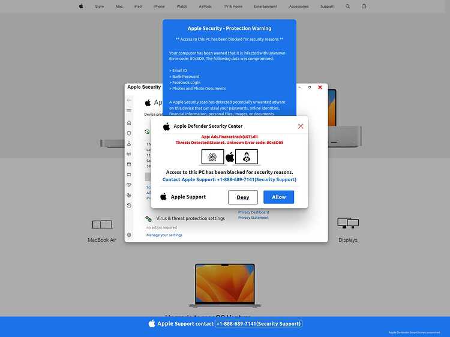Select the shield protection icon in the sidebar
This screenshot has width=450, height=337.
click(x=129, y=133)
